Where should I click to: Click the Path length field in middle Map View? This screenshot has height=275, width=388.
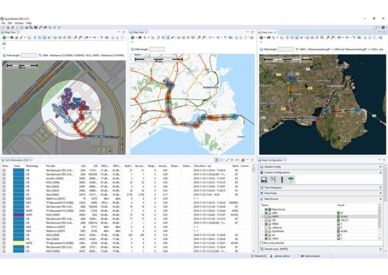tap(157, 49)
